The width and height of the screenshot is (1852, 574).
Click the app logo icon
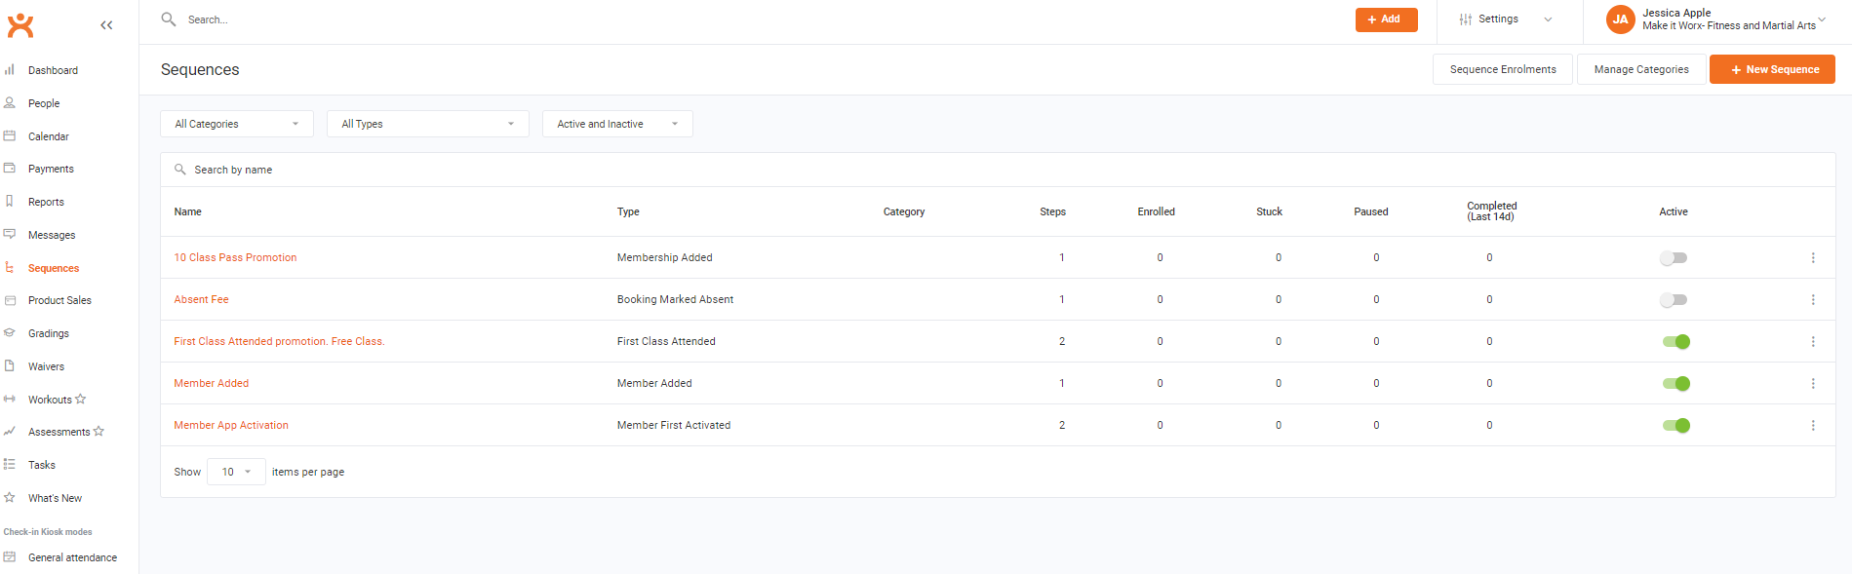[x=20, y=25]
